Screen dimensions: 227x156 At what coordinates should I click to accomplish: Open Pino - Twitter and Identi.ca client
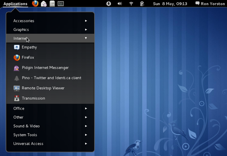click(x=51, y=78)
